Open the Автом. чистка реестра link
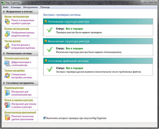 click(16, 16)
